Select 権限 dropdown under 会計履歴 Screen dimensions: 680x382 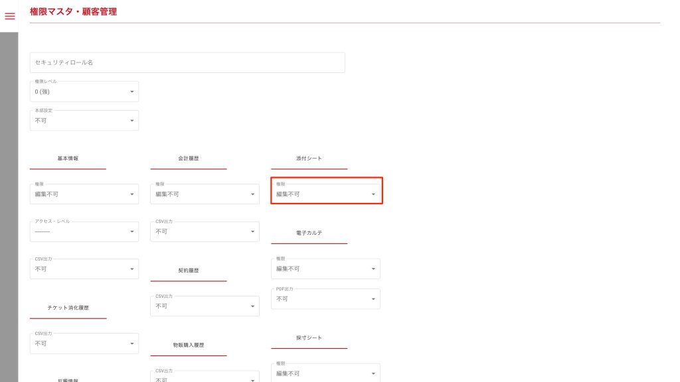(x=205, y=194)
